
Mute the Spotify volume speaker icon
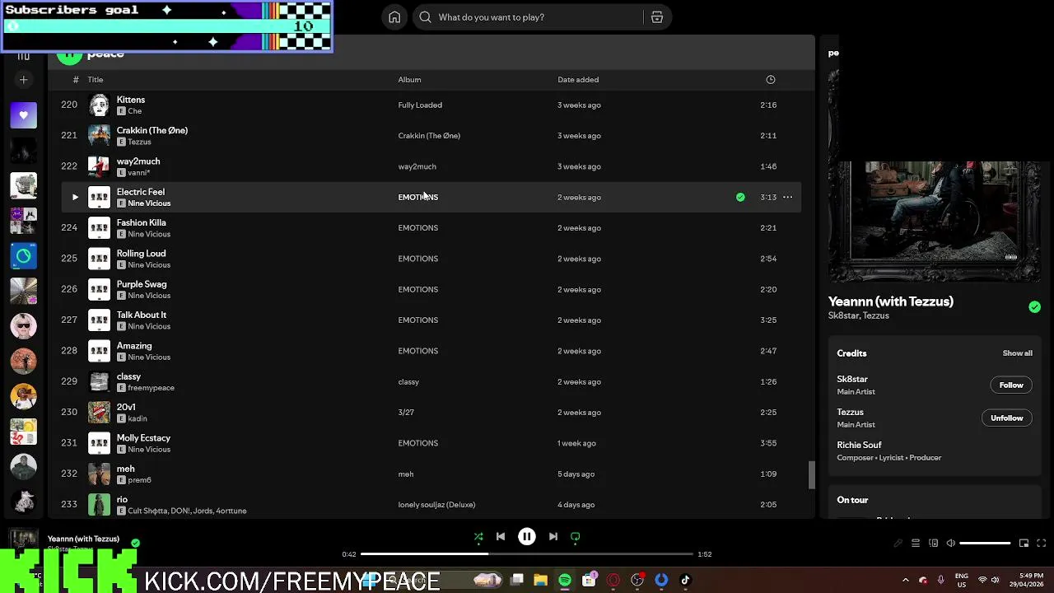point(951,544)
